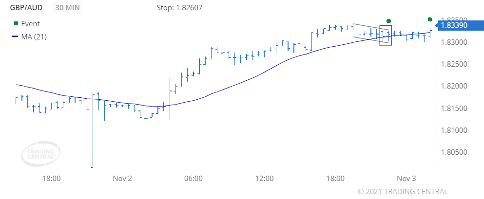The height and width of the screenshot is (199, 484).
Task: Click the 1.82000 price axis label
Action: 453,86
